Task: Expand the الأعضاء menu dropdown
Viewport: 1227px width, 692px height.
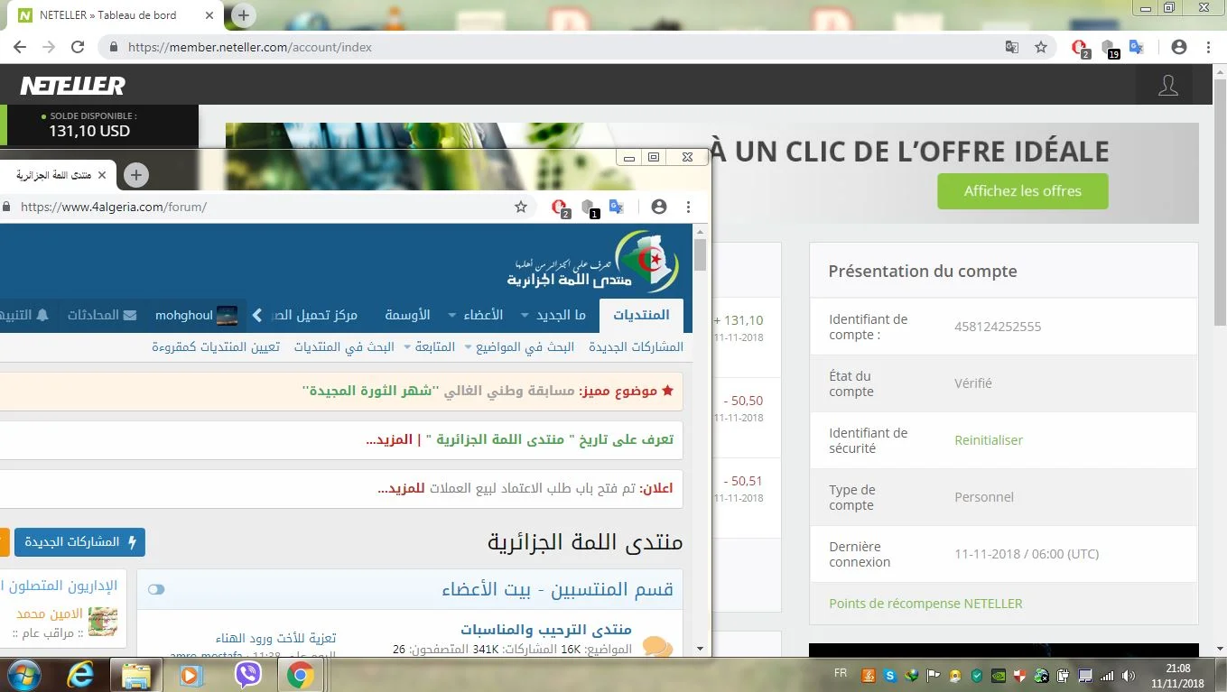Action: point(451,316)
